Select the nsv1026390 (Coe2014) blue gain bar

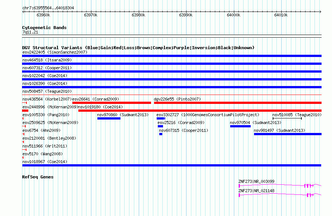click(x=172, y=87)
